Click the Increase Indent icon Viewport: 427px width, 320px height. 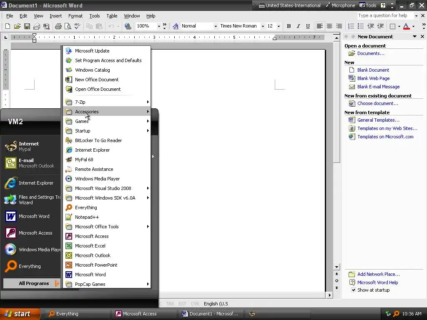coord(380,26)
